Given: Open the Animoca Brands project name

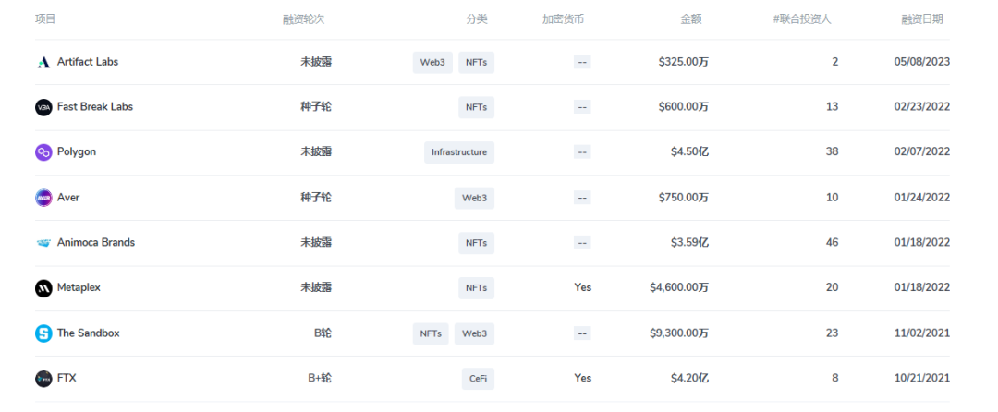Looking at the screenshot, I should coord(96,242).
